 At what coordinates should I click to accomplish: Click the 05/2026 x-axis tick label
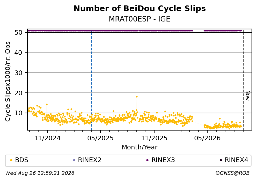click(207, 138)
